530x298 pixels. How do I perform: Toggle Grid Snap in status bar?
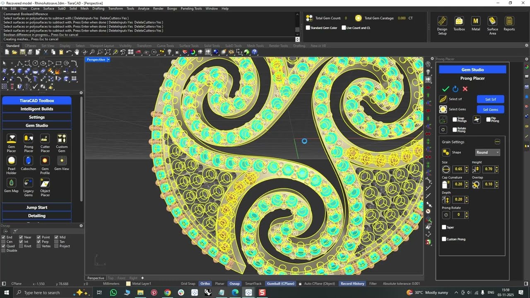click(188, 284)
